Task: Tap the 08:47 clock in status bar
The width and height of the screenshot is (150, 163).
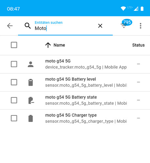Action: click(x=13, y=9)
